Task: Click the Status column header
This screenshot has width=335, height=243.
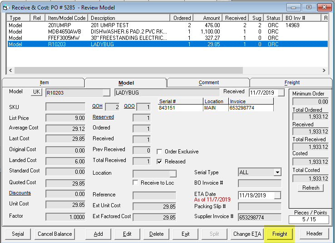Action: [x=273, y=18]
